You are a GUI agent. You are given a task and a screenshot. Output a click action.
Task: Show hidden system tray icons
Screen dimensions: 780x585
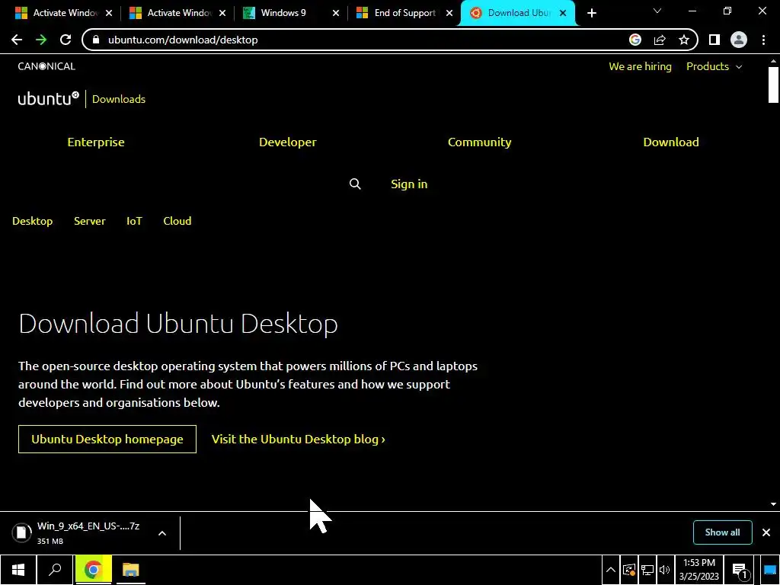611,570
